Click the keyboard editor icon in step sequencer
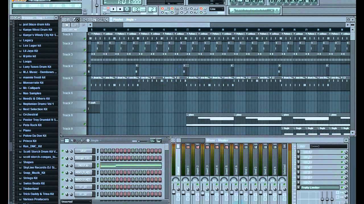Viewport: 364px width, 204px height. point(159,141)
